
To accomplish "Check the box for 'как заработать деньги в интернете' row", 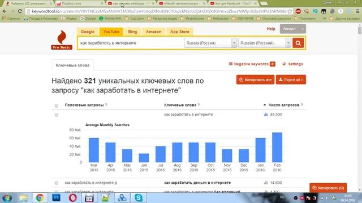I will point(57,183).
